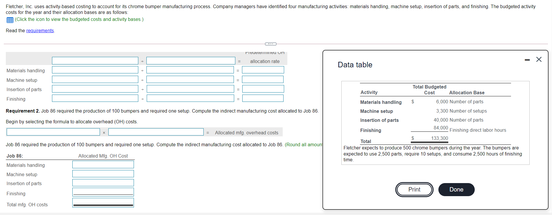Viewport: 552px width, 215px height.
Task: Click Machine setup denominator input
Action: point(190,80)
